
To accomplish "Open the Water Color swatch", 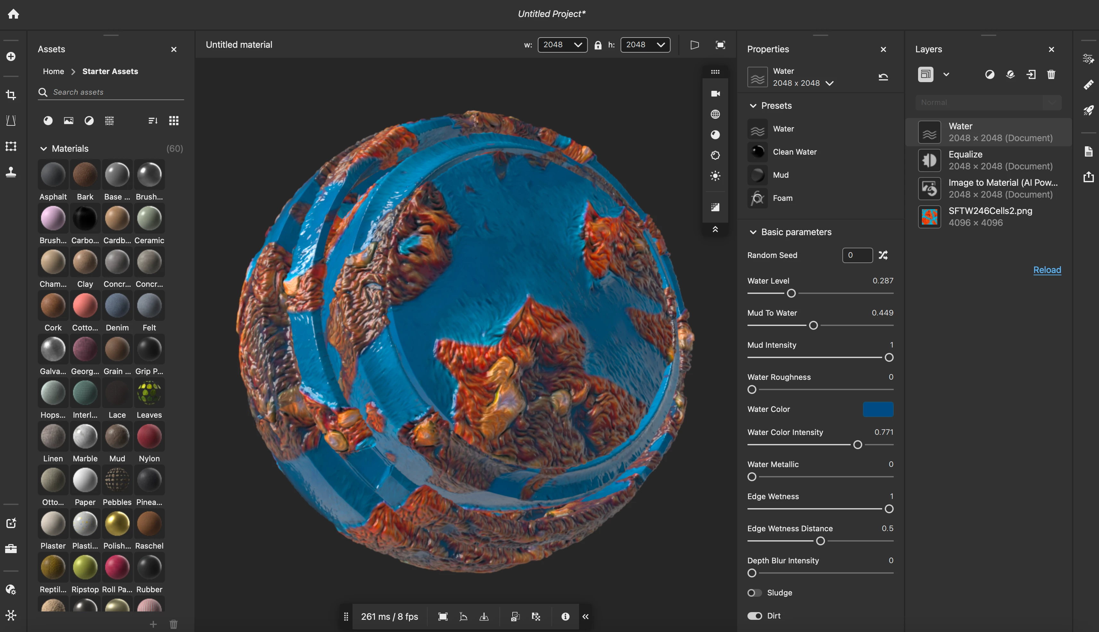I will click(878, 409).
